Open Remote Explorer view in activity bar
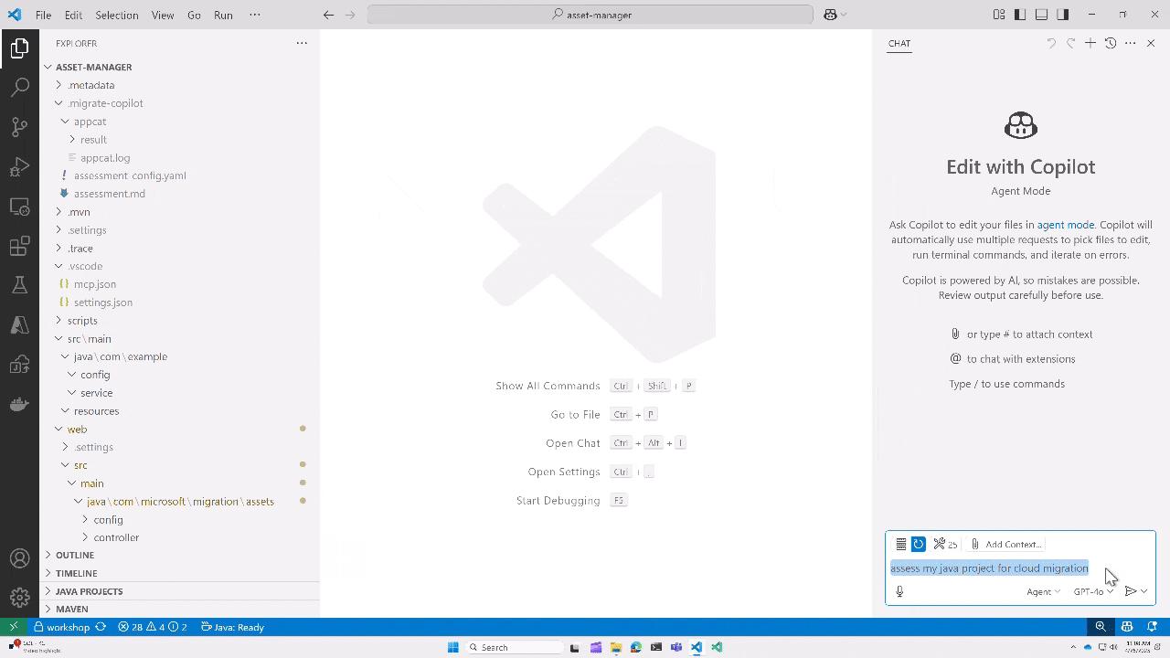 [19, 207]
